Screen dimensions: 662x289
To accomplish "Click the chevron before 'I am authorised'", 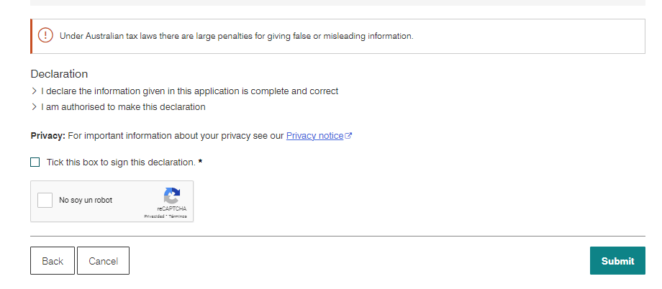I will 34,107.
